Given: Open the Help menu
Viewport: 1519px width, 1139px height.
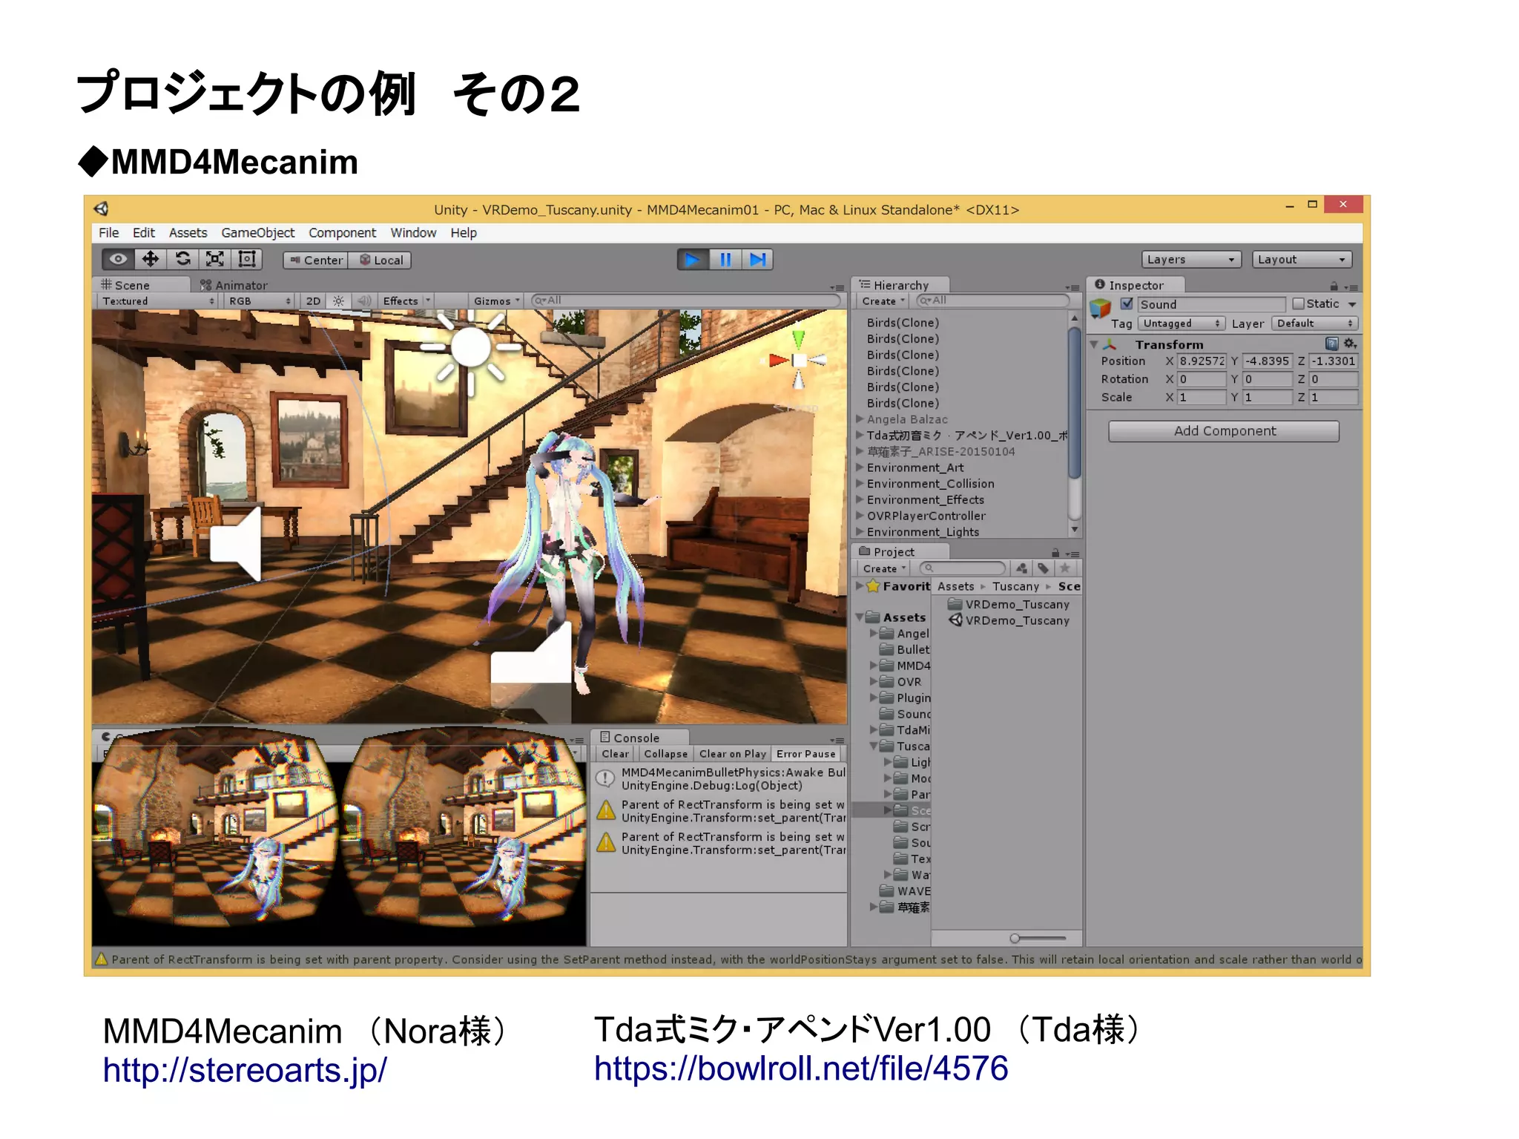Looking at the screenshot, I should tap(464, 233).
